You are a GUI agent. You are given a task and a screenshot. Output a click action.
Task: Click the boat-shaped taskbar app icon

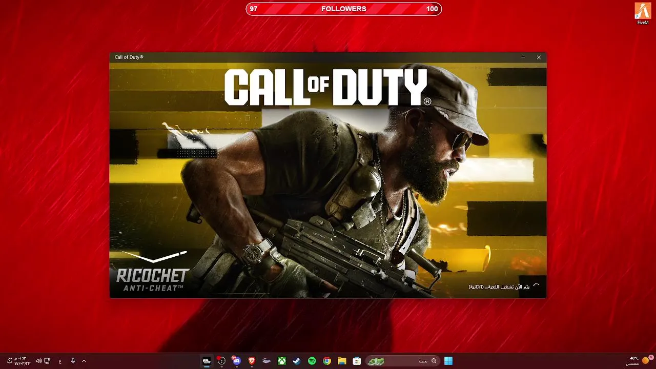click(266, 361)
